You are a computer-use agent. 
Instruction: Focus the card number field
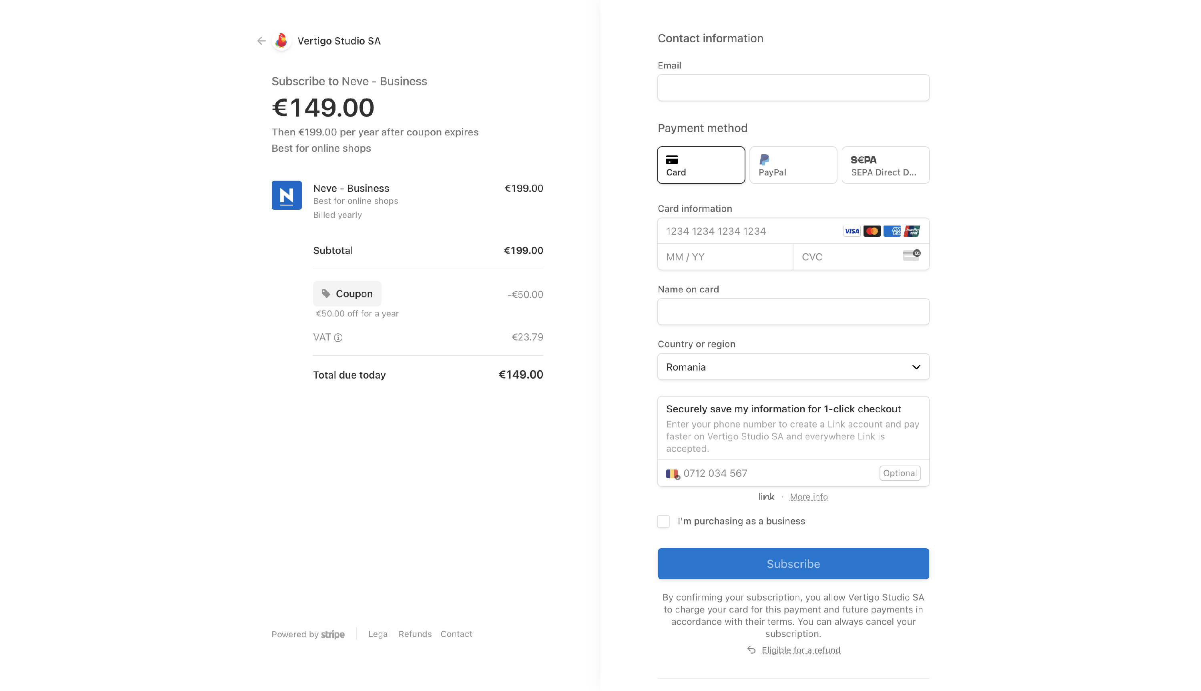click(x=749, y=231)
